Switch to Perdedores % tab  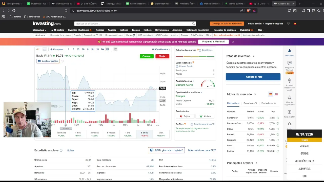268,103
